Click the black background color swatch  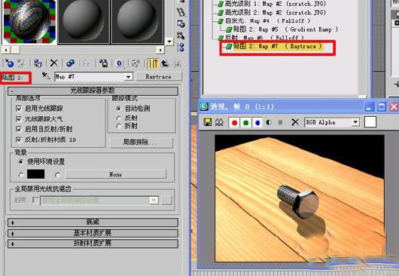[x=36, y=174]
